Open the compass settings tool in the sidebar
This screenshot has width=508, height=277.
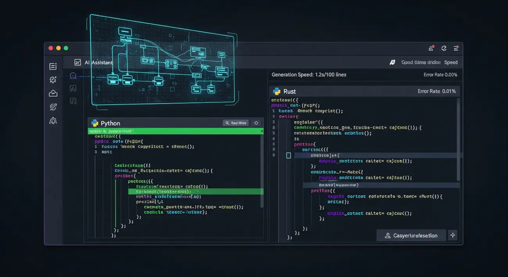(53, 80)
